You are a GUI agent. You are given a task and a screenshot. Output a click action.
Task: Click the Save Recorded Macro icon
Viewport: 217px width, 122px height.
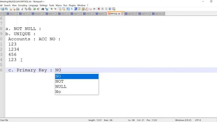click(114, 9)
